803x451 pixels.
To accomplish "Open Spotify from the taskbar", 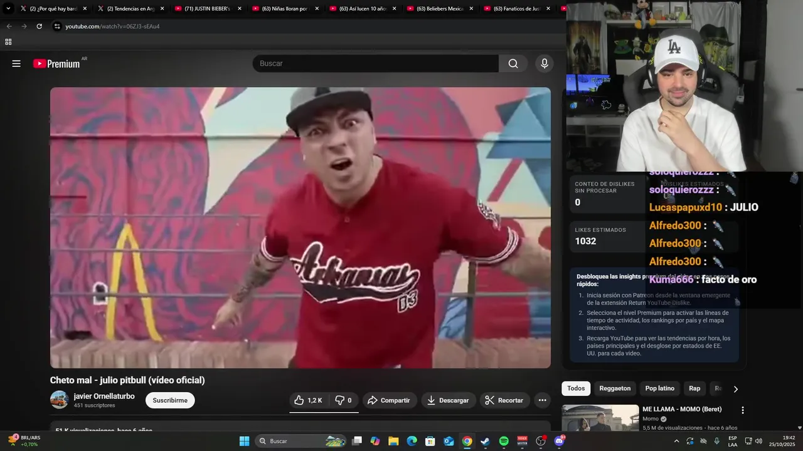I will (x=504, y=441).
